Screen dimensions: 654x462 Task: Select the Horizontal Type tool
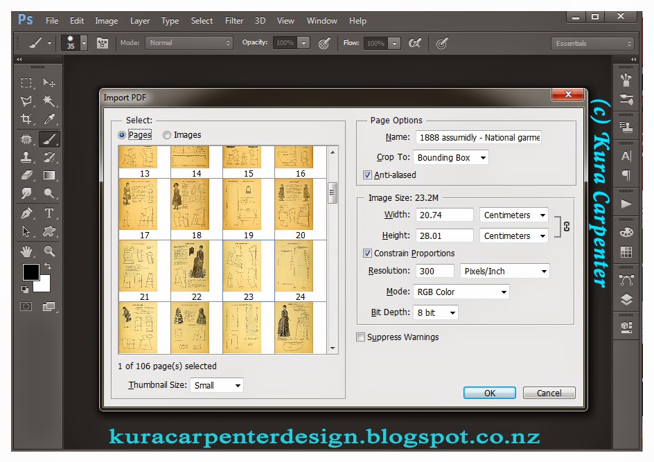tap(49, 213)
